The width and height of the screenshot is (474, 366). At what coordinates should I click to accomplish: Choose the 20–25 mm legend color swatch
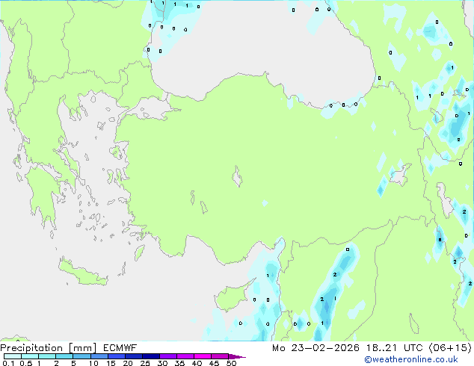point(133,356)
